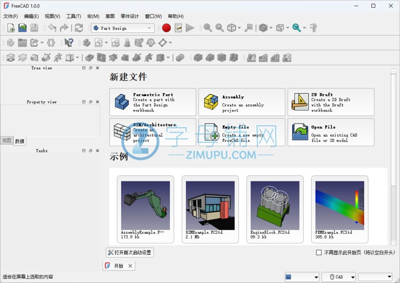Open the 零件设计 menu
This screenshot has width=400, height=283.
point(130,16)
